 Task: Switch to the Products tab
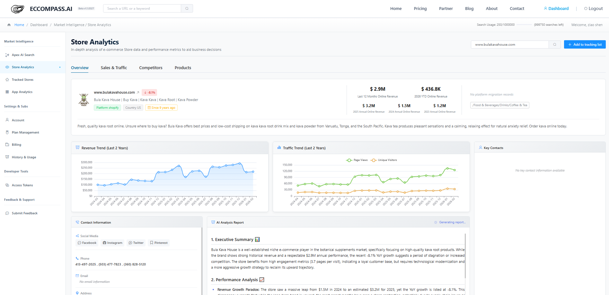click(x=183, y=68)
